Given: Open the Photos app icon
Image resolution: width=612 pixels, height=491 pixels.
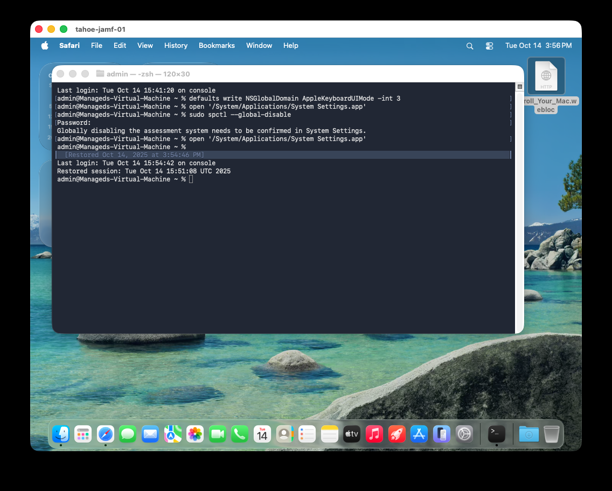Looking at the screenshot, I should point(194,434).
